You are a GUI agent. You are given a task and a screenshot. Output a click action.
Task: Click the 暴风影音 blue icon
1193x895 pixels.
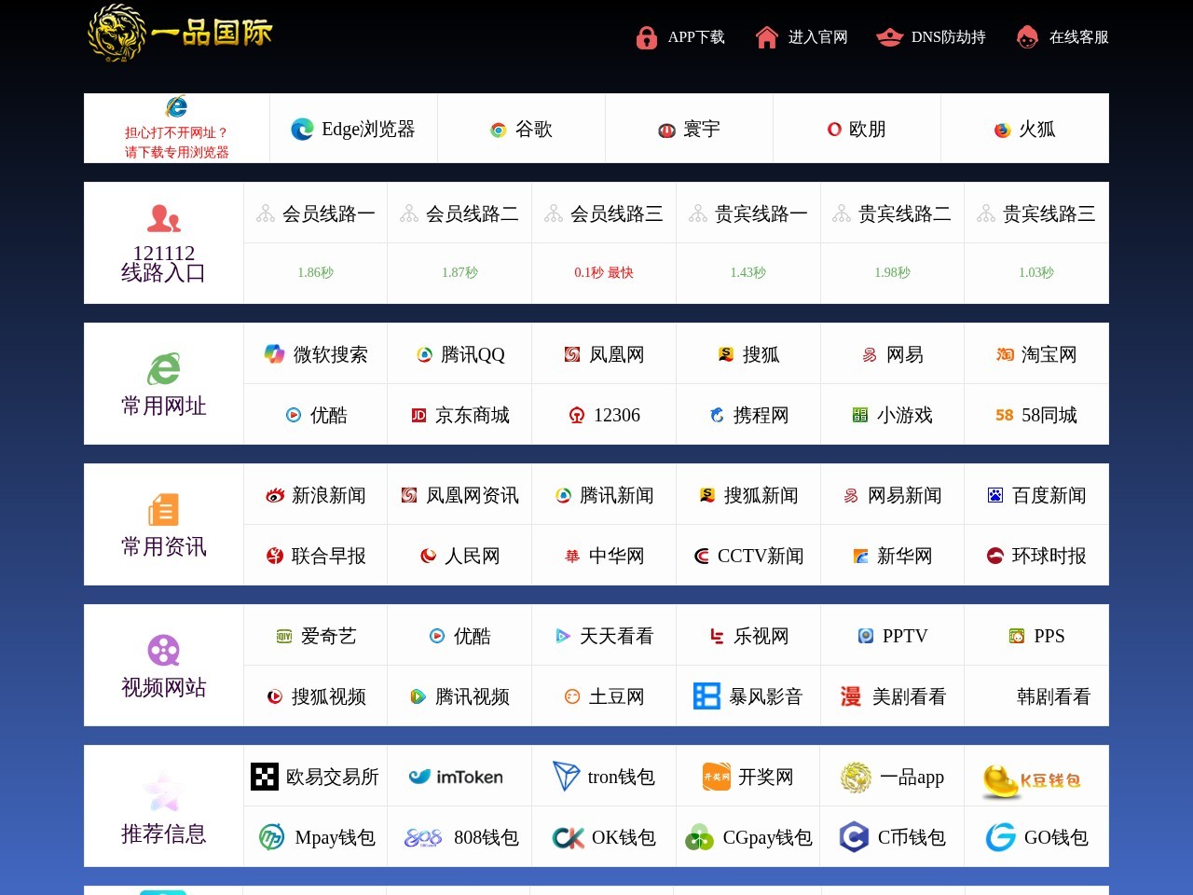(x=707, y=696)
